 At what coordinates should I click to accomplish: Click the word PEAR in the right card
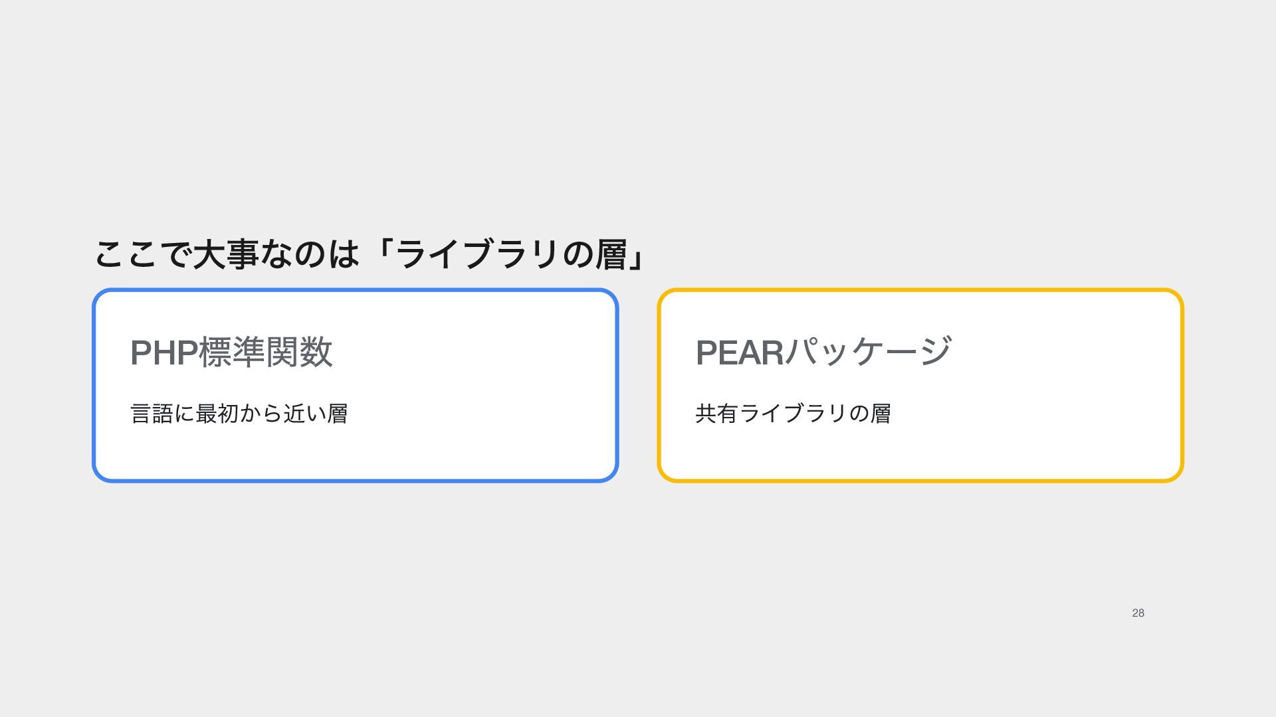740,353
